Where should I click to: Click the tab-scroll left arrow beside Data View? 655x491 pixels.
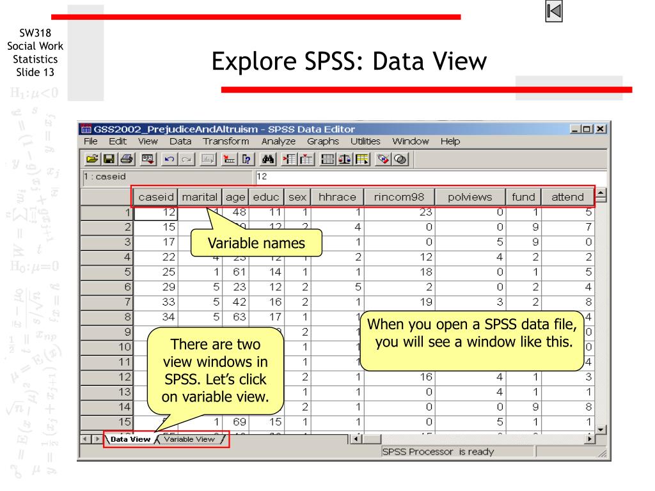[x=85, y=439]
